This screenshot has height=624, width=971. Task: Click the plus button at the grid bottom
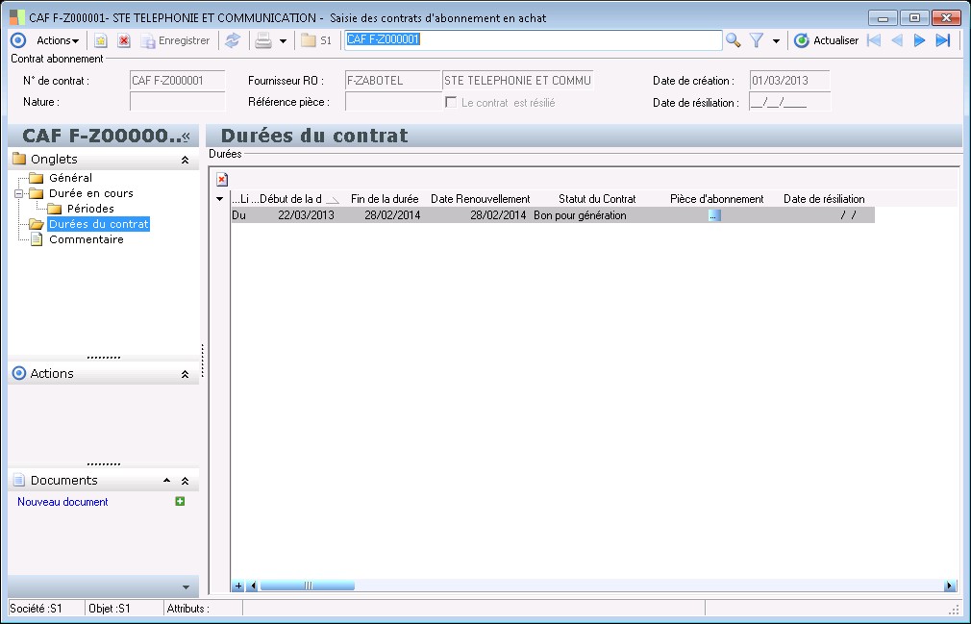point(237,586)
